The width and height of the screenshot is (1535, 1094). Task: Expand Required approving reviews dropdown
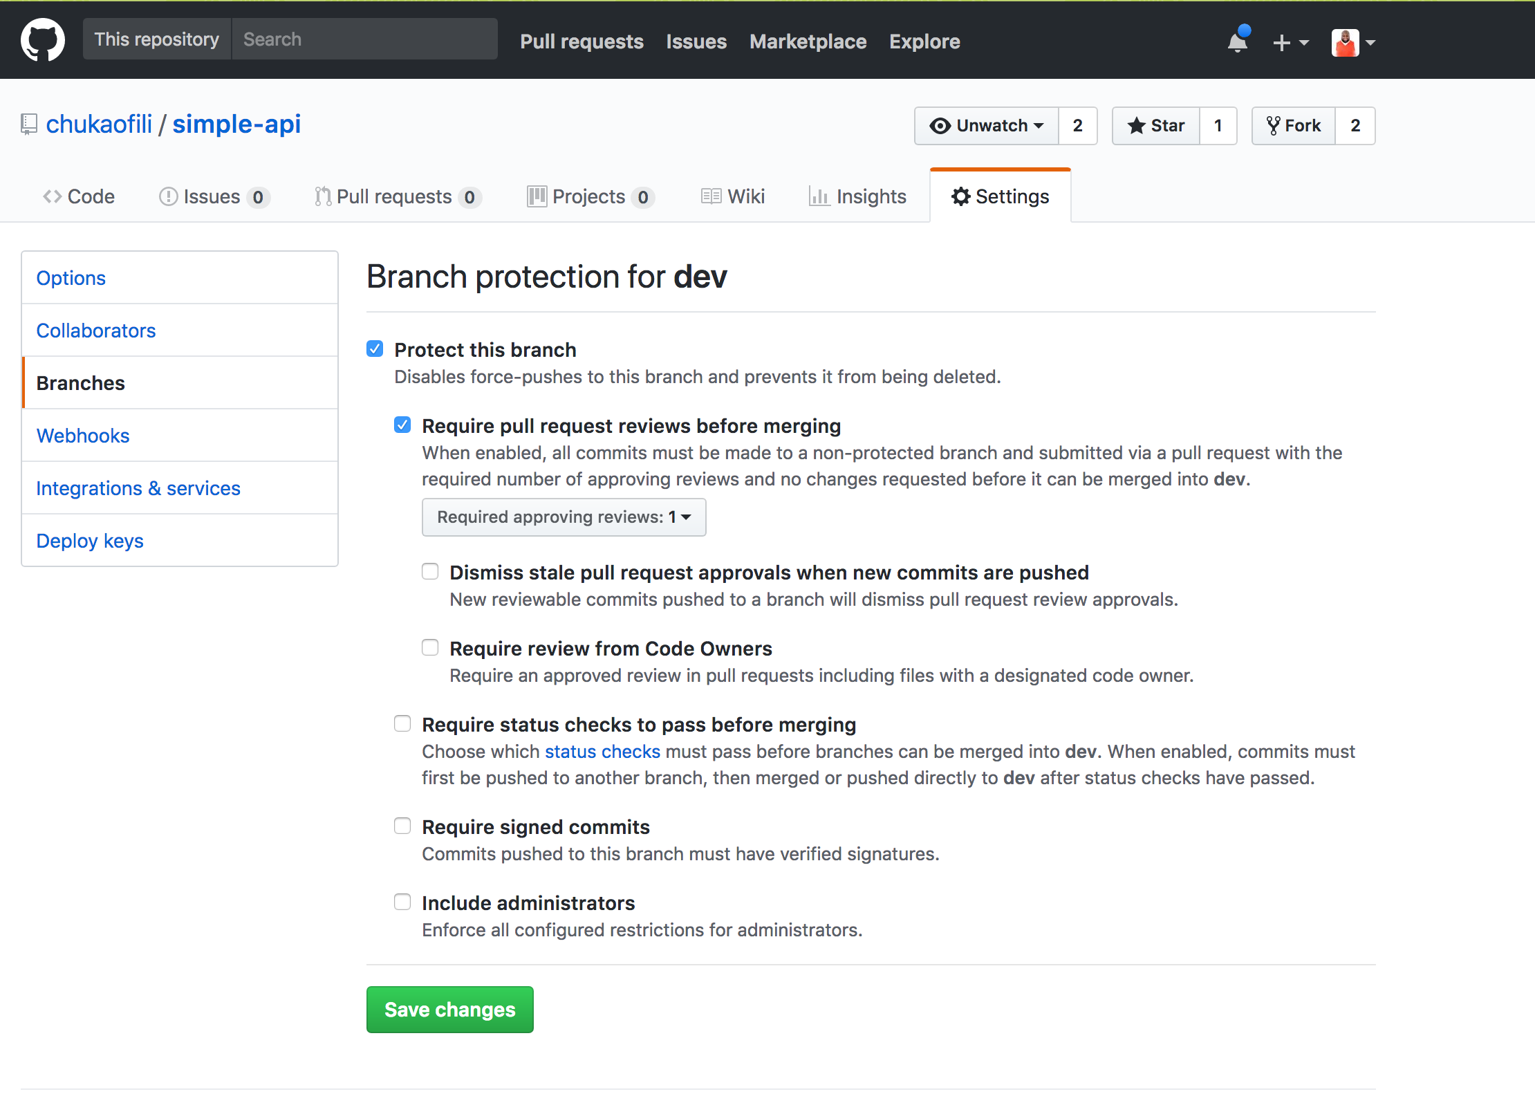click(x=564, y=517)
